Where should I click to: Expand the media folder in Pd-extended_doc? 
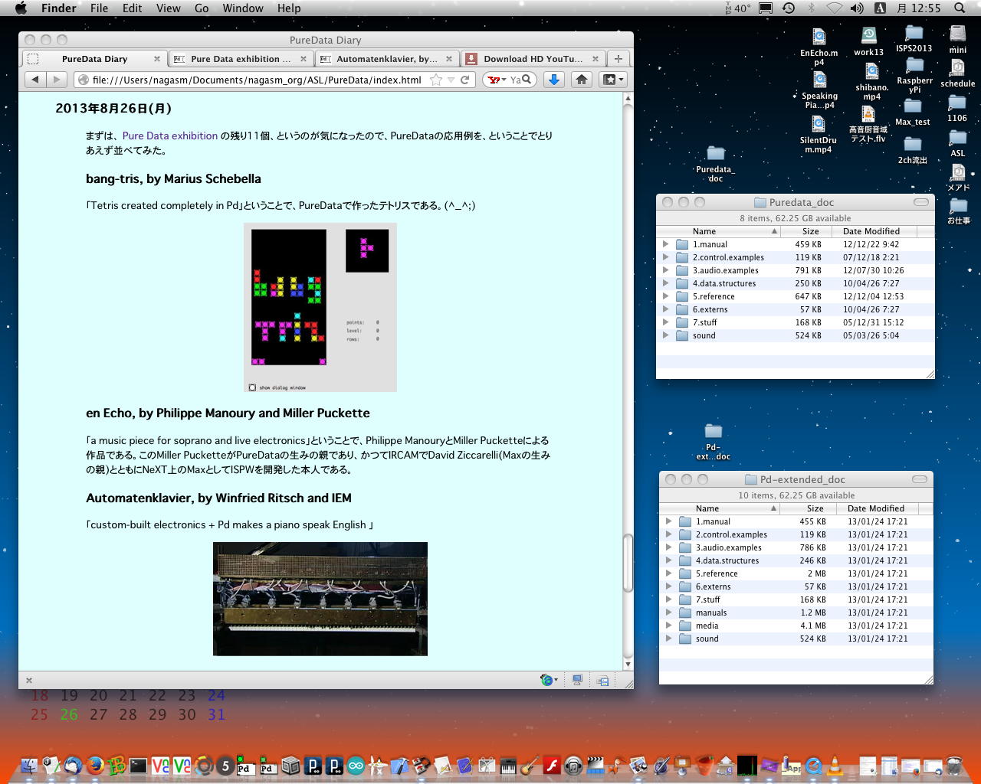click(668, 626)
